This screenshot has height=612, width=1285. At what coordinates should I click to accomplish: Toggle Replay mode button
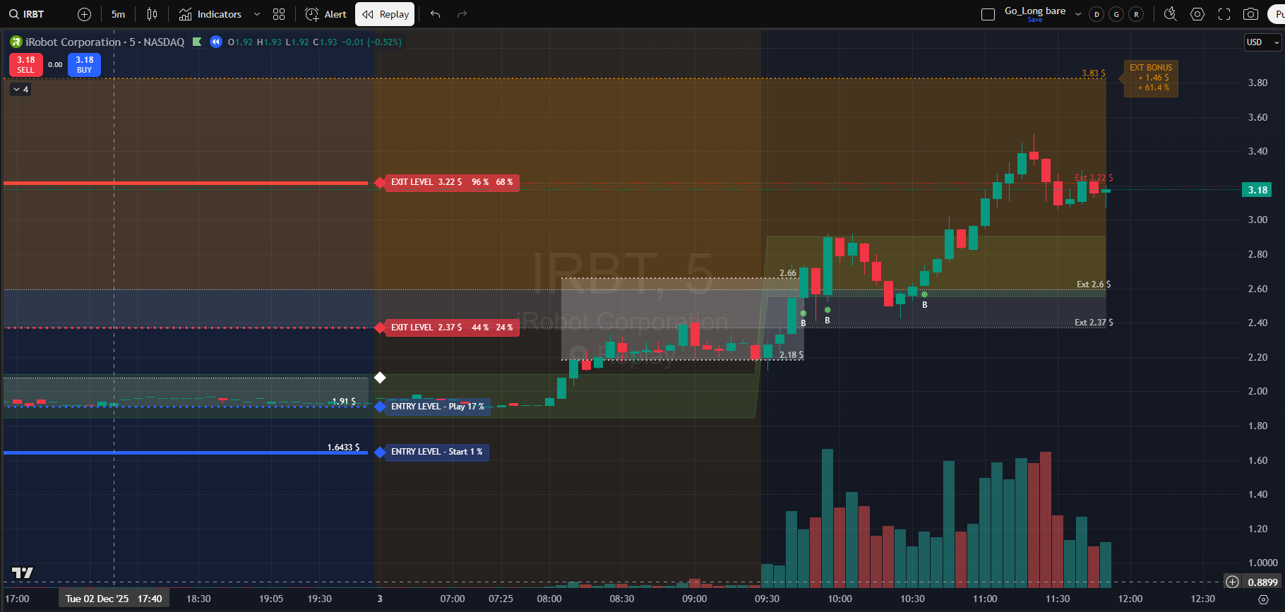(x=385, y=14)
